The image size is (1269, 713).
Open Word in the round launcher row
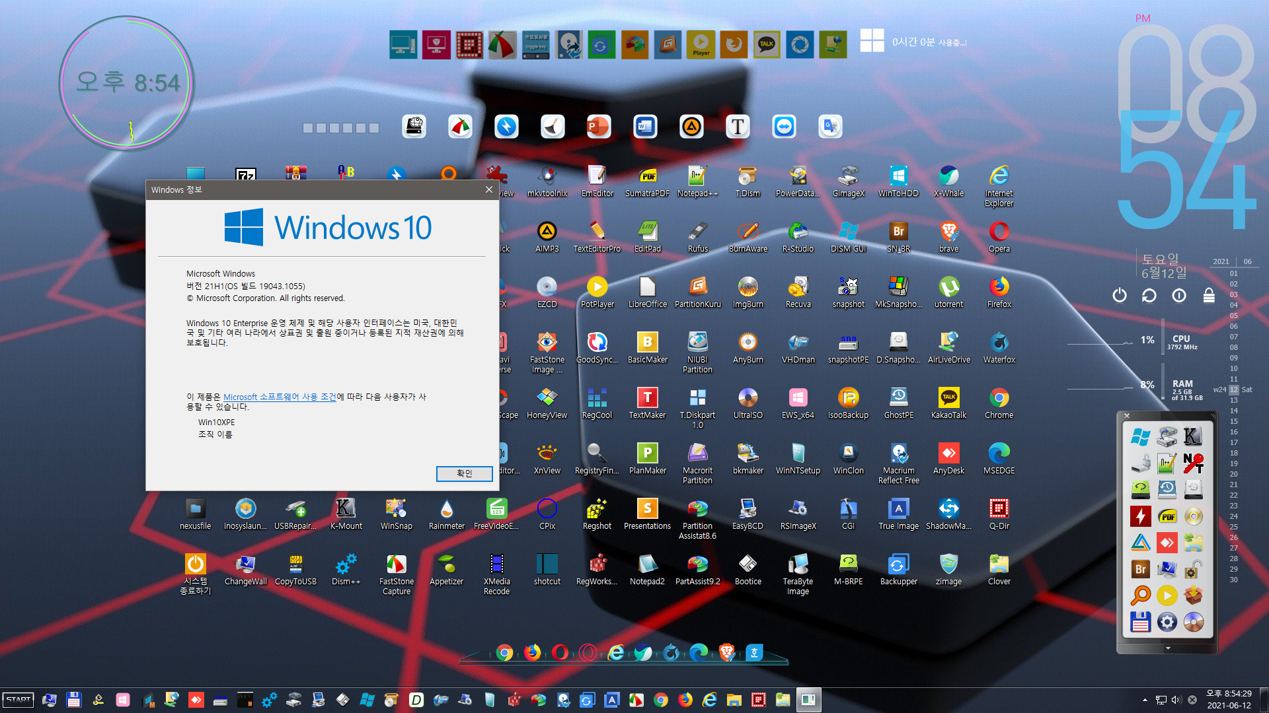(x=645, y=126)
